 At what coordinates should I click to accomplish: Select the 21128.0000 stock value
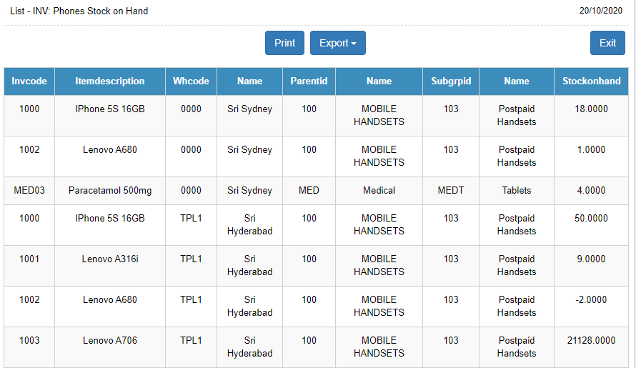pyautogui.click(x=591, y=340)
